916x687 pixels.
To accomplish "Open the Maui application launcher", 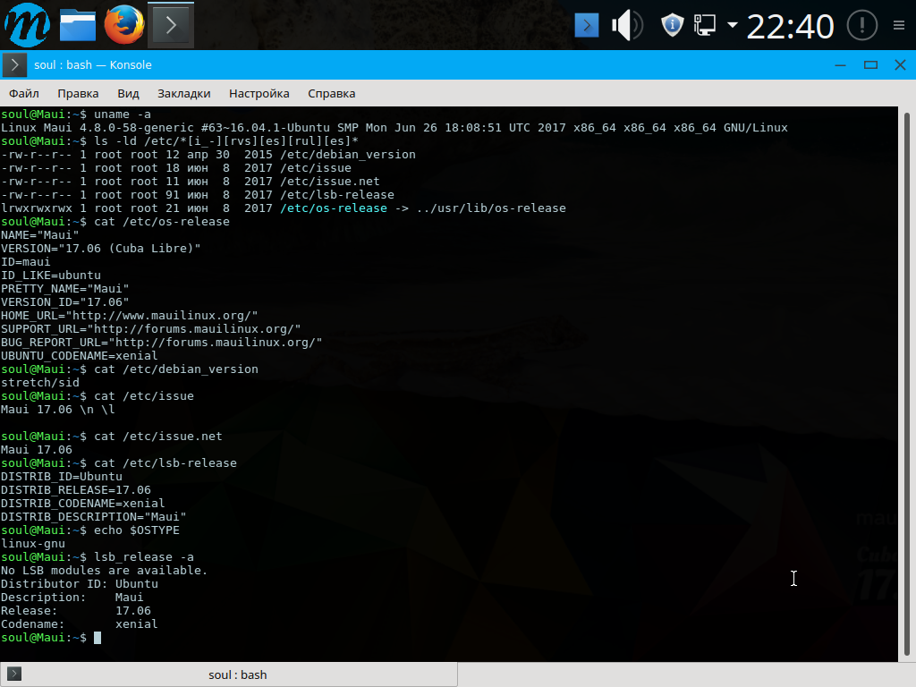I will pos(26,25).
